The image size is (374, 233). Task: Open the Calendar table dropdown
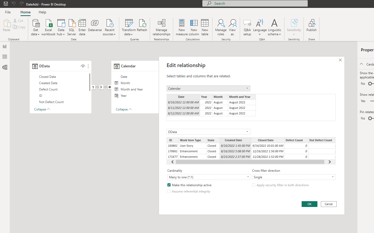click(x=208, y=88)
